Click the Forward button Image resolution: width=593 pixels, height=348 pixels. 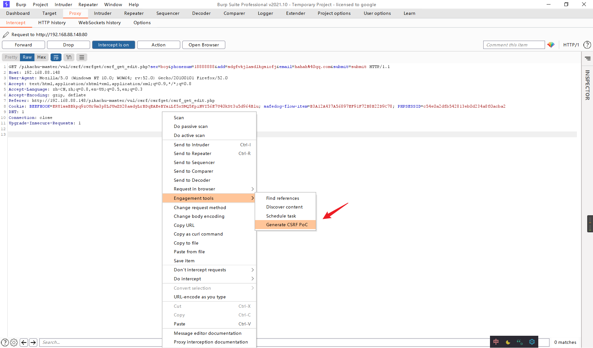click(24, 45)
